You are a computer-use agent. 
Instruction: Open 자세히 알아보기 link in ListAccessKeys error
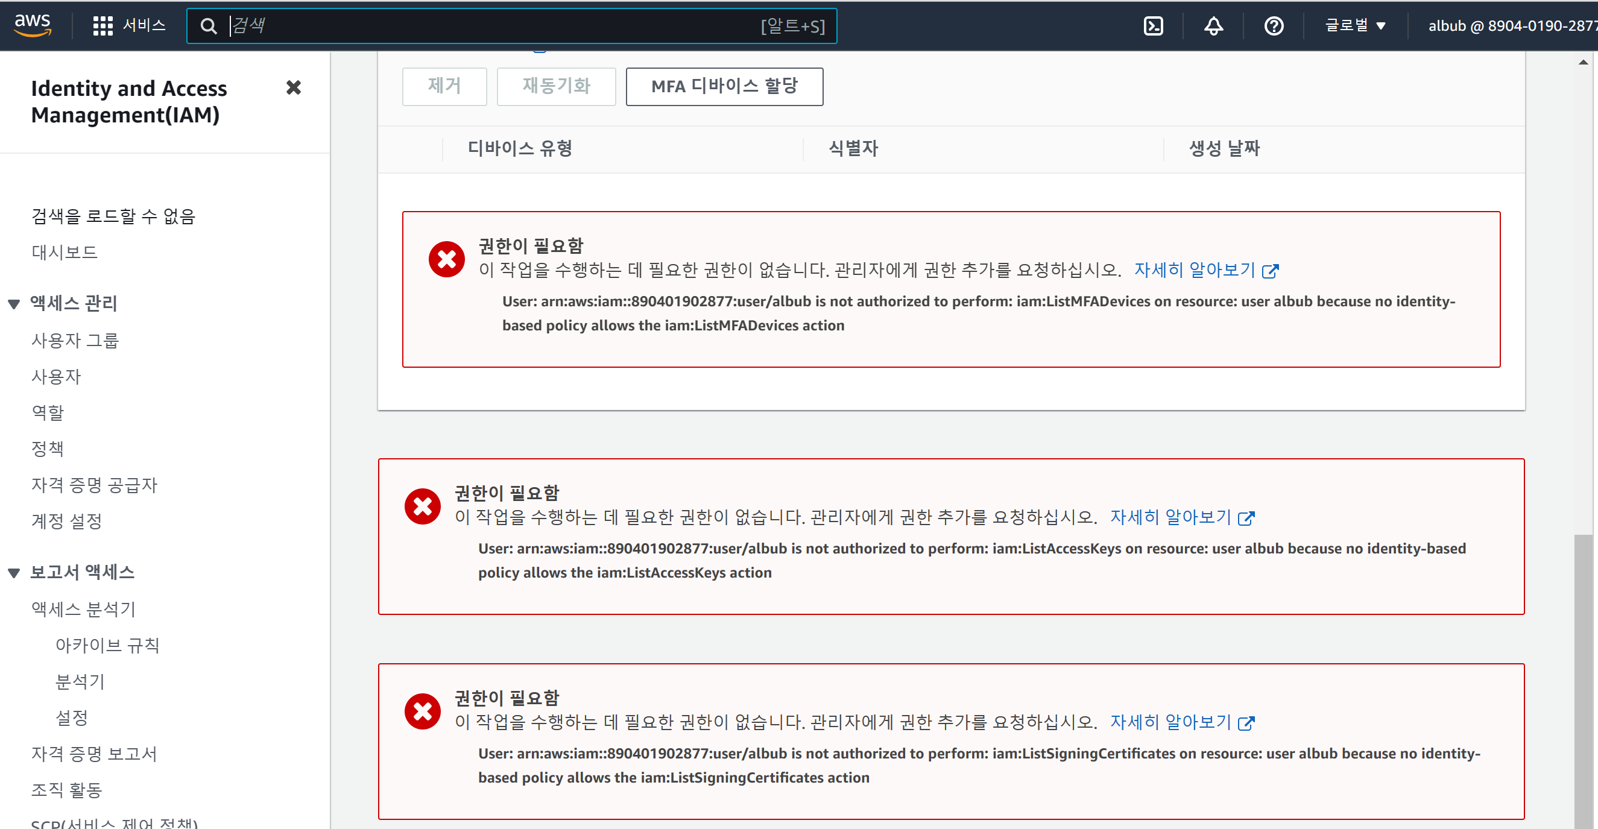click(1182, 517)
